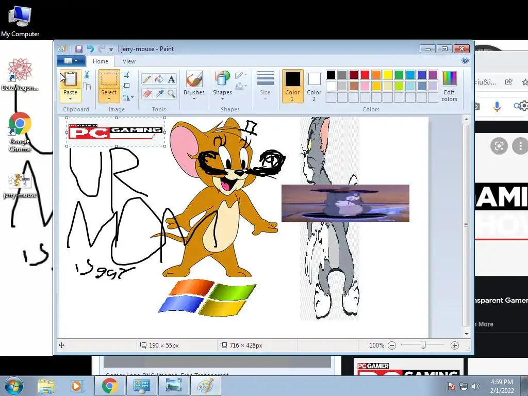
Task: Open the Shape fill dropdown
Action: (x=241, y=87)
